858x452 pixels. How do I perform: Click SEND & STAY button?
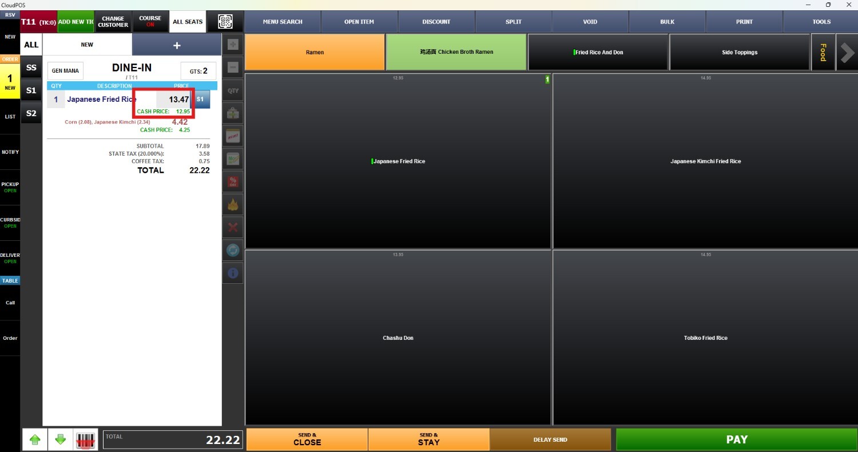click(x=428, y=439)
